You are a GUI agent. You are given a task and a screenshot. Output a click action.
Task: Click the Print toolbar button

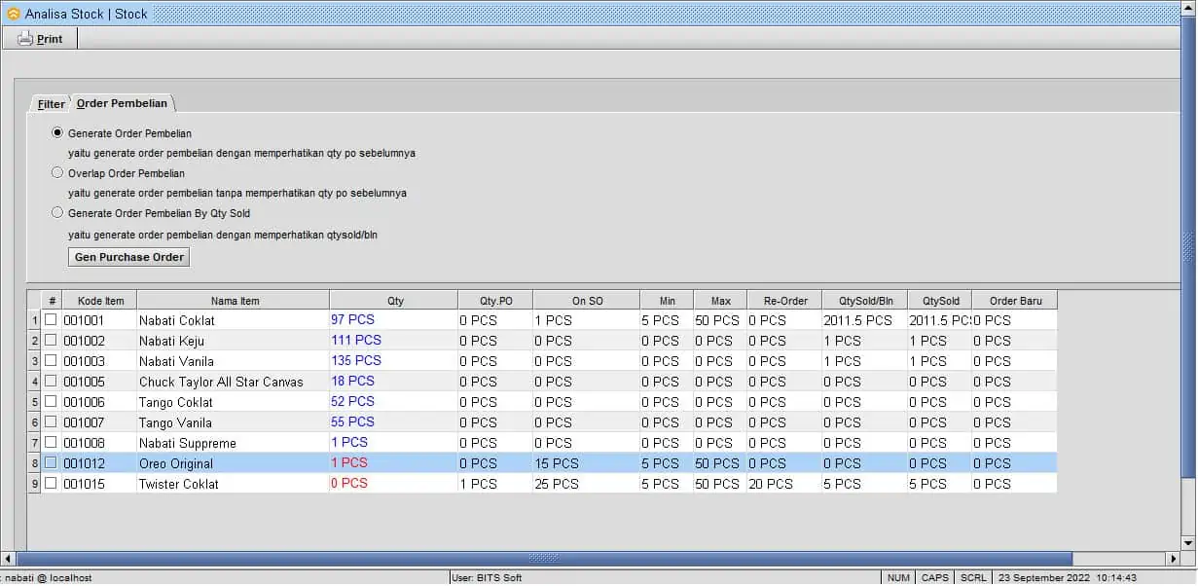41,39
